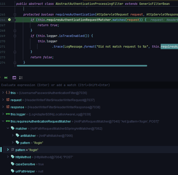Click the Run to Cursor debug icon

(x=6, y=78)
